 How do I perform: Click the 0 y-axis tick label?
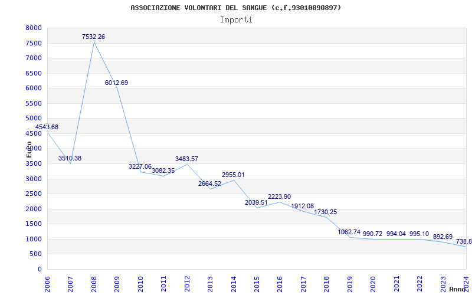pyautogui.click(x=40, y=269)
